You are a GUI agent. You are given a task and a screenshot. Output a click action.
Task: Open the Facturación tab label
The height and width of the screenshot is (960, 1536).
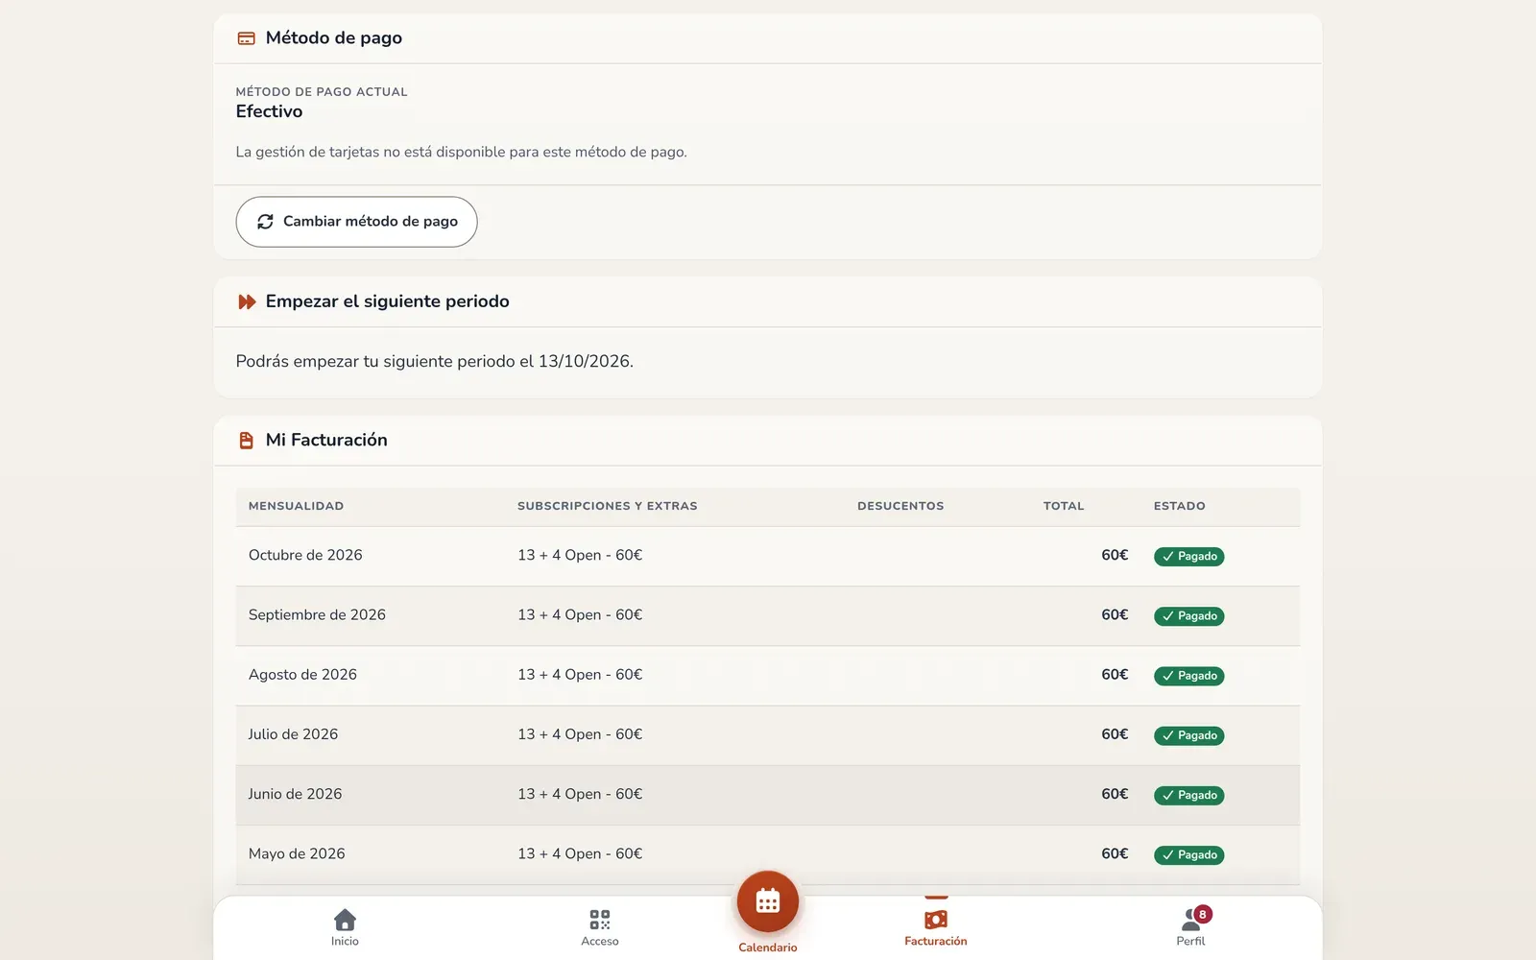[x=936, y=941]
